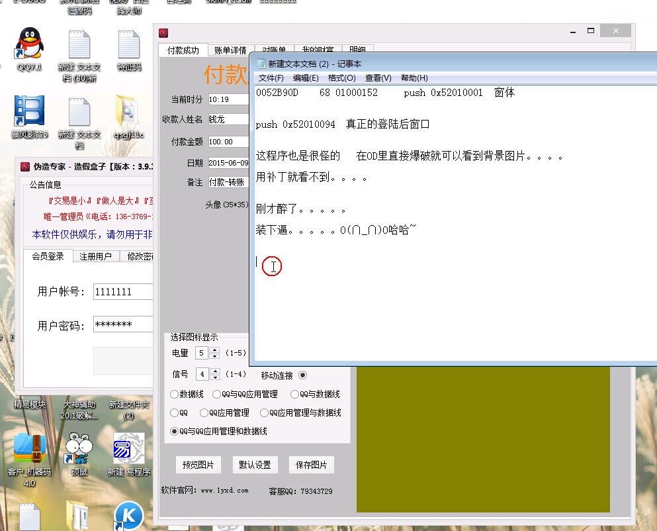The width and height of the screenshot is (657, 531).
Task: Select the 特征码 text file icon
Action: (128, 50)
